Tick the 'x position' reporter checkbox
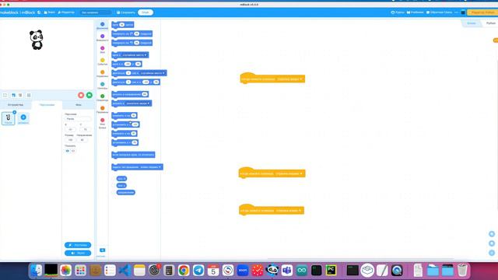 click(x=114, y=179)
